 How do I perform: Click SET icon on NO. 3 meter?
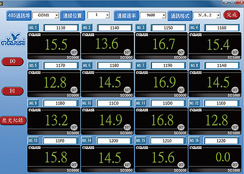[181, 52]
